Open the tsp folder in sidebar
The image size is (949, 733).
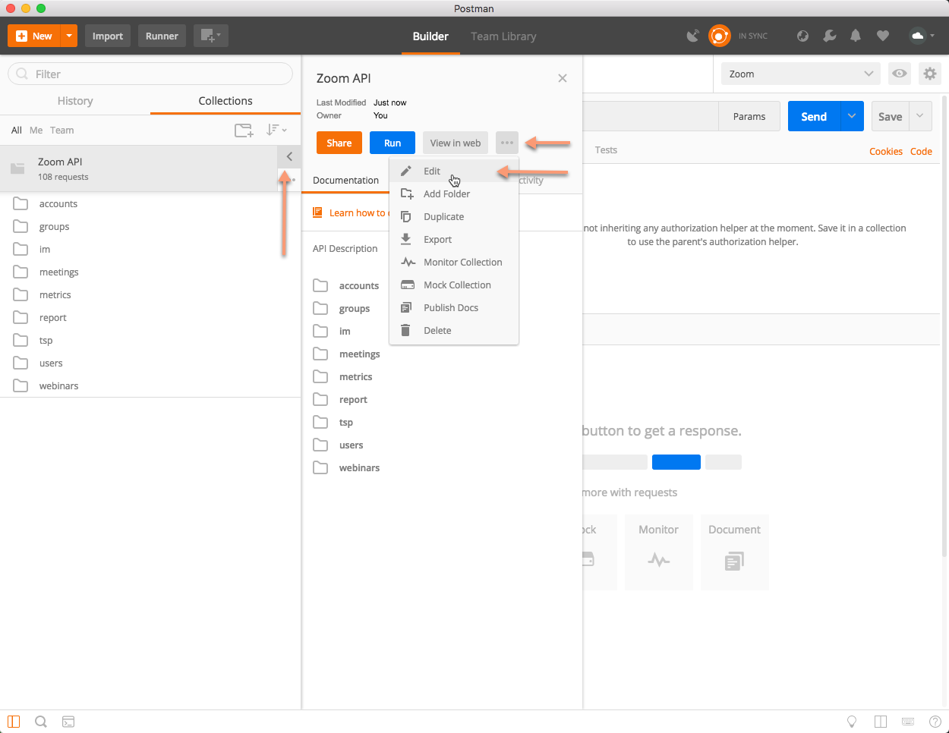150,340
